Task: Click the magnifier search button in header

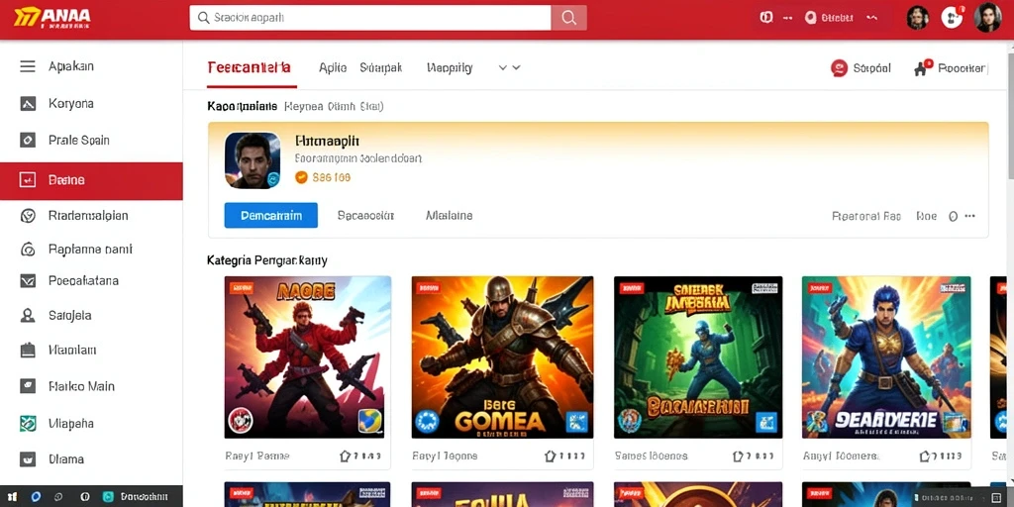Action: 569,18
